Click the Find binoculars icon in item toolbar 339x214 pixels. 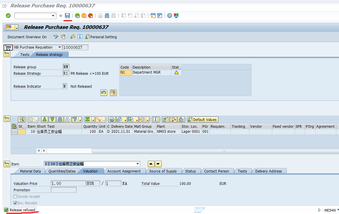tap(60, 120)
